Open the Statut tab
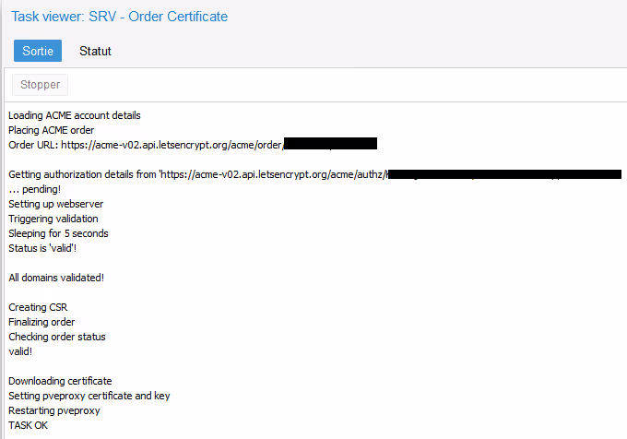Viewport: 627px width, 439px height. pyautogui.click(x=95, y=51)
